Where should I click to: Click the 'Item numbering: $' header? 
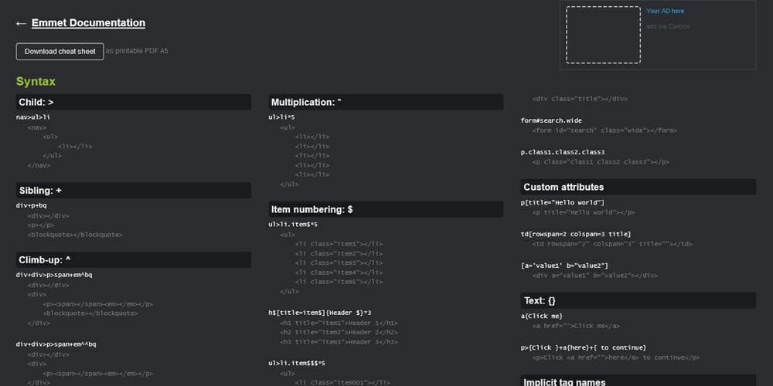coord(386,209)
